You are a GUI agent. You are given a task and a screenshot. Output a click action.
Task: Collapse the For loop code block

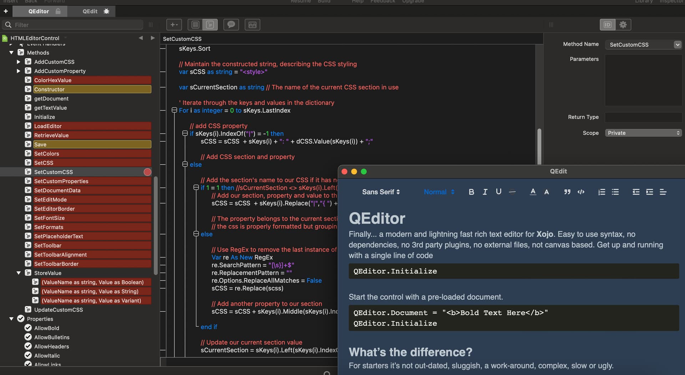[174, 110]
